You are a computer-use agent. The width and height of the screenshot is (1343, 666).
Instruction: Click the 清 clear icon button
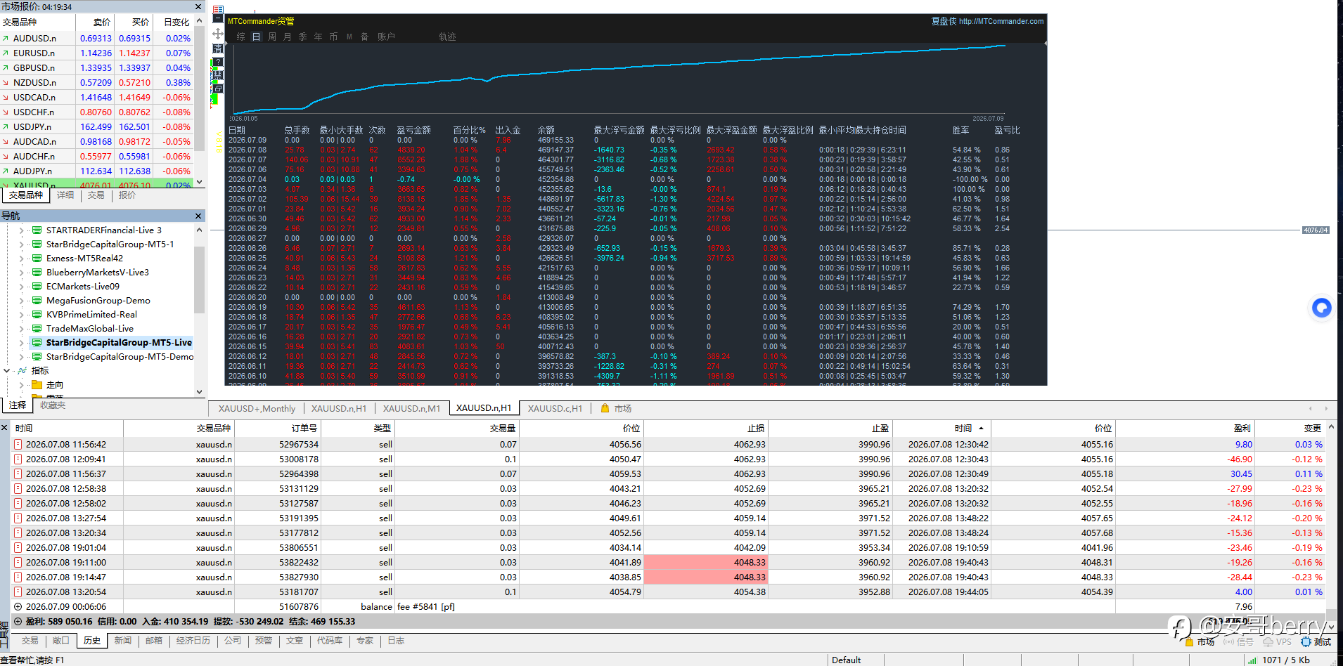point(218,48)
